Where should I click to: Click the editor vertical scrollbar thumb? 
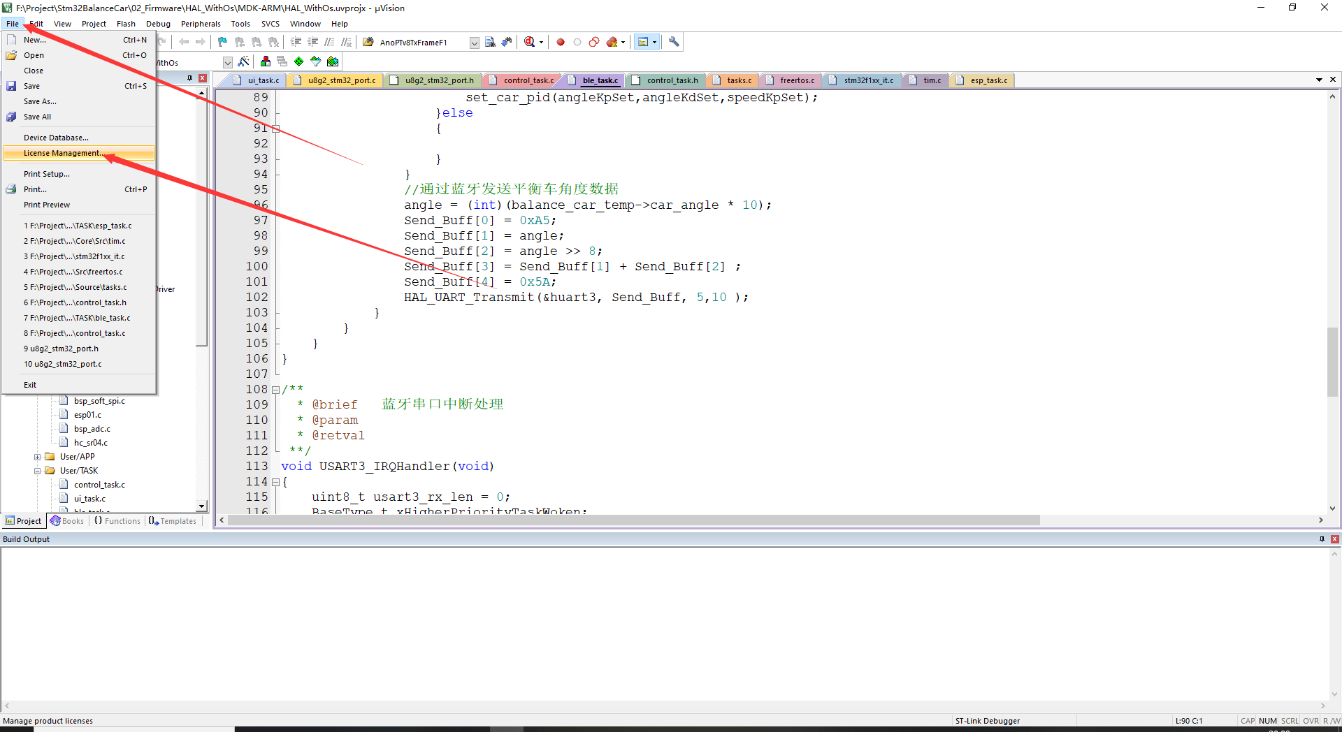tap(1332, 362)
